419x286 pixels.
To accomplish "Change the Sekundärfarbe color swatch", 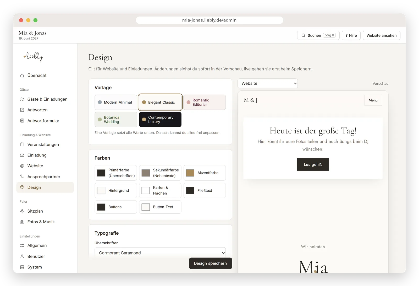I will tap(146, 173).
